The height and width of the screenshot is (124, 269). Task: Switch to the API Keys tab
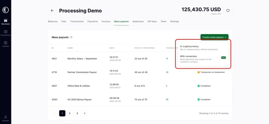tap(152, 21)
